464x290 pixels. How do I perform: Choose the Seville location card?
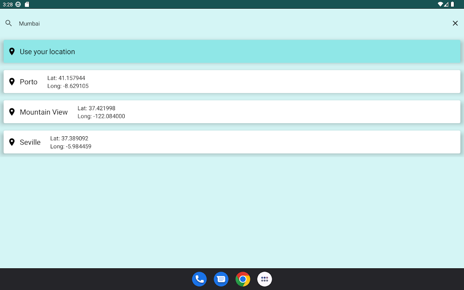pyautogui.click(x=232, y=142)
